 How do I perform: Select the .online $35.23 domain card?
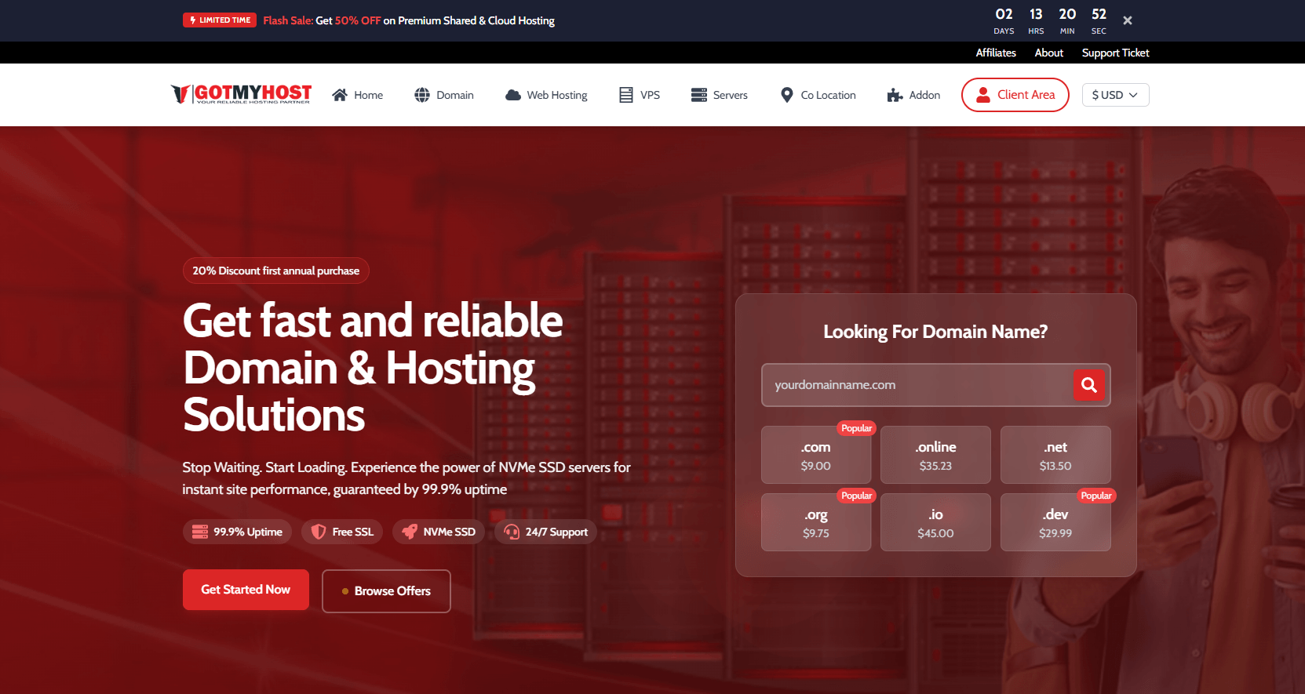935,455
